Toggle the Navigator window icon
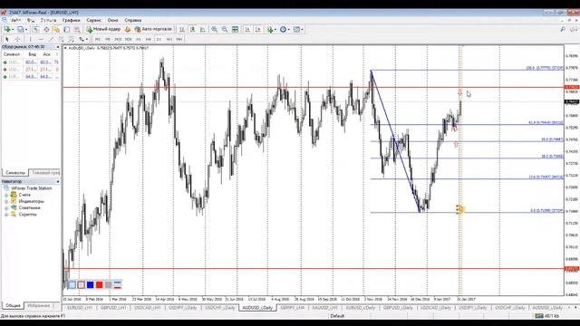The height and width of the screenshot is (326, 580). point(56,29)
